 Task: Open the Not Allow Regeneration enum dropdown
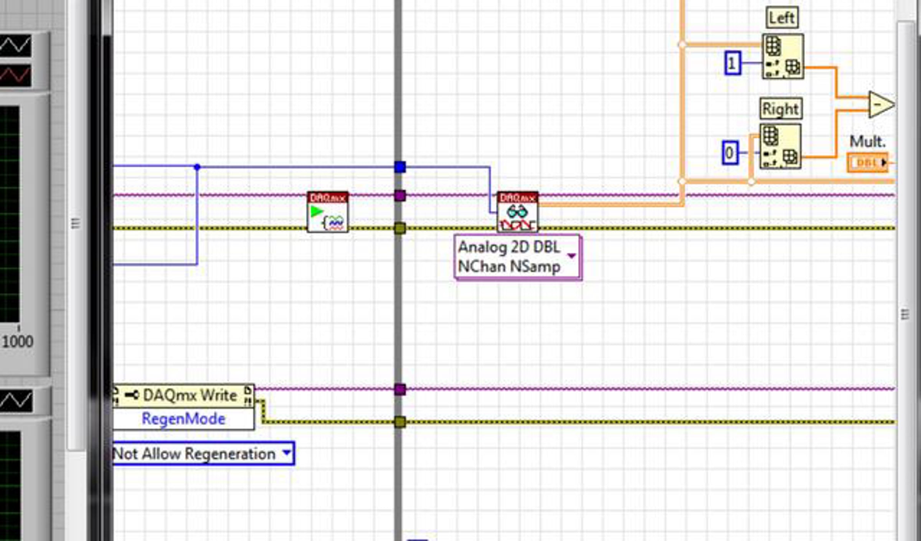tap(286, 453)
